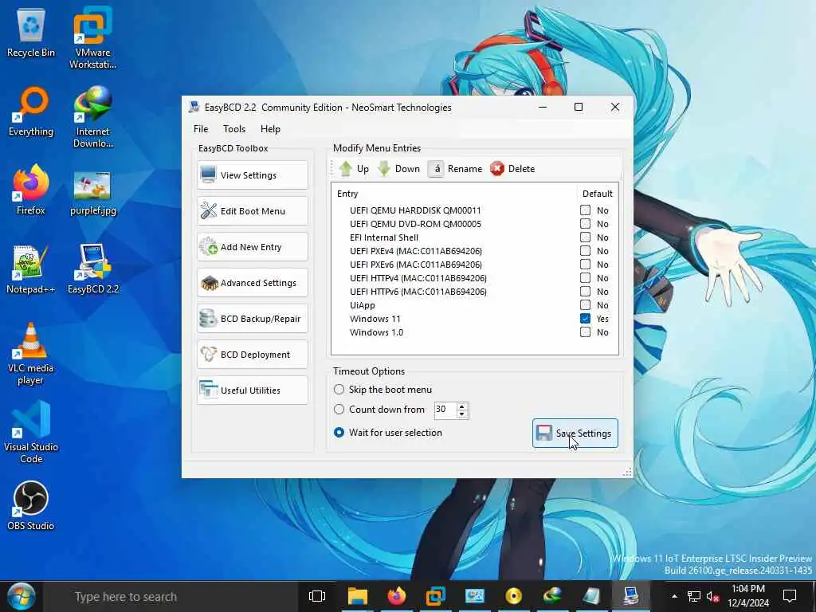Viewport: 816px width, 612px height.
Task: Select OBS Studio desktop icon
Action: 31,506
